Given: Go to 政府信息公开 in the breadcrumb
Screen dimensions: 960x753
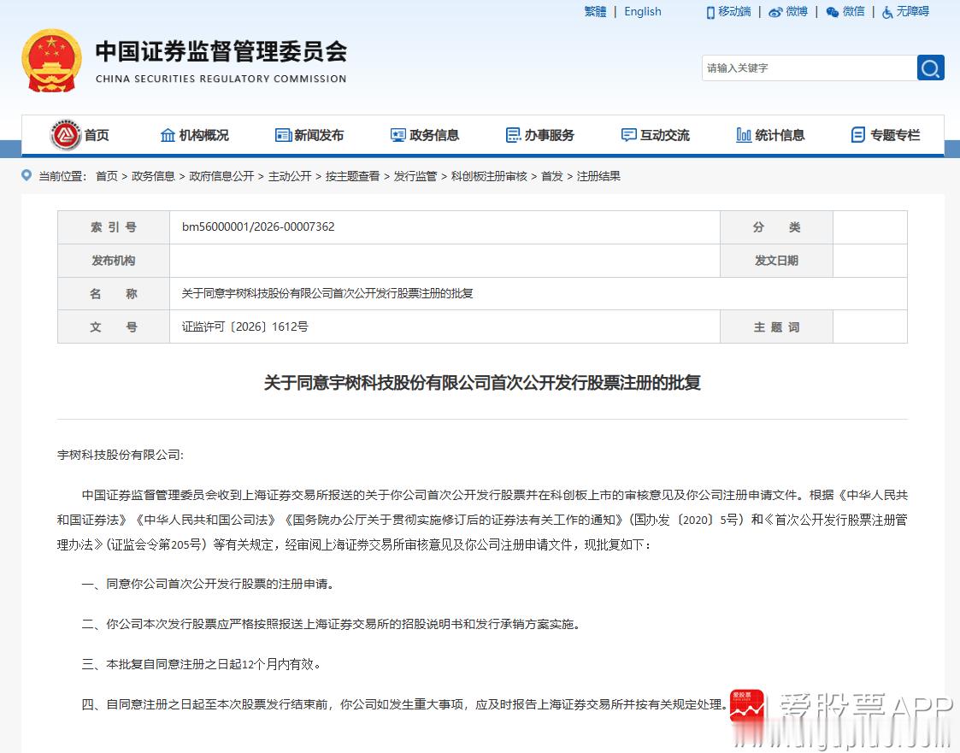Looking at the screenshot, I should pos(221,176).
